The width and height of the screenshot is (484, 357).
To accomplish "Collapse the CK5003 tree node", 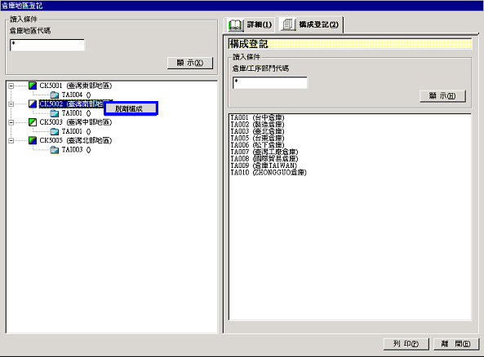I will (x=11, y=122).
